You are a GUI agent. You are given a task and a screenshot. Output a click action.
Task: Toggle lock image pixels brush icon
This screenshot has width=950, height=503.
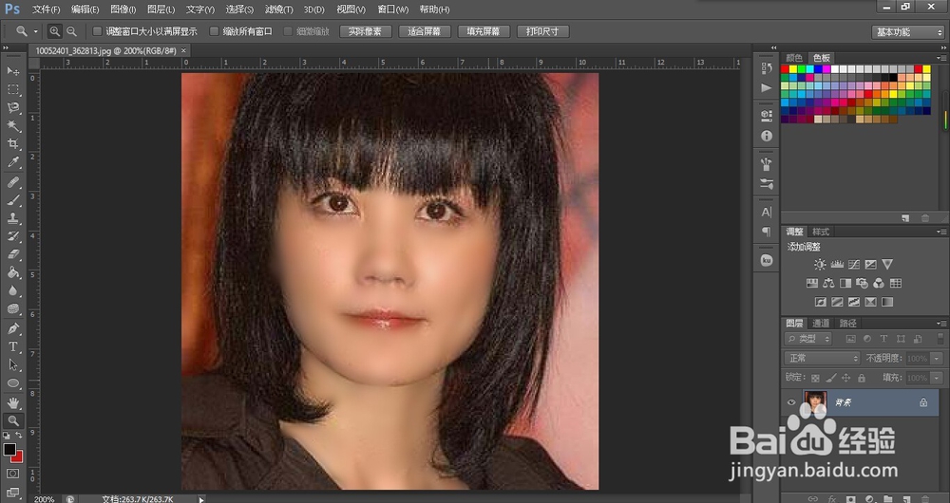click(x=831, y=378)
